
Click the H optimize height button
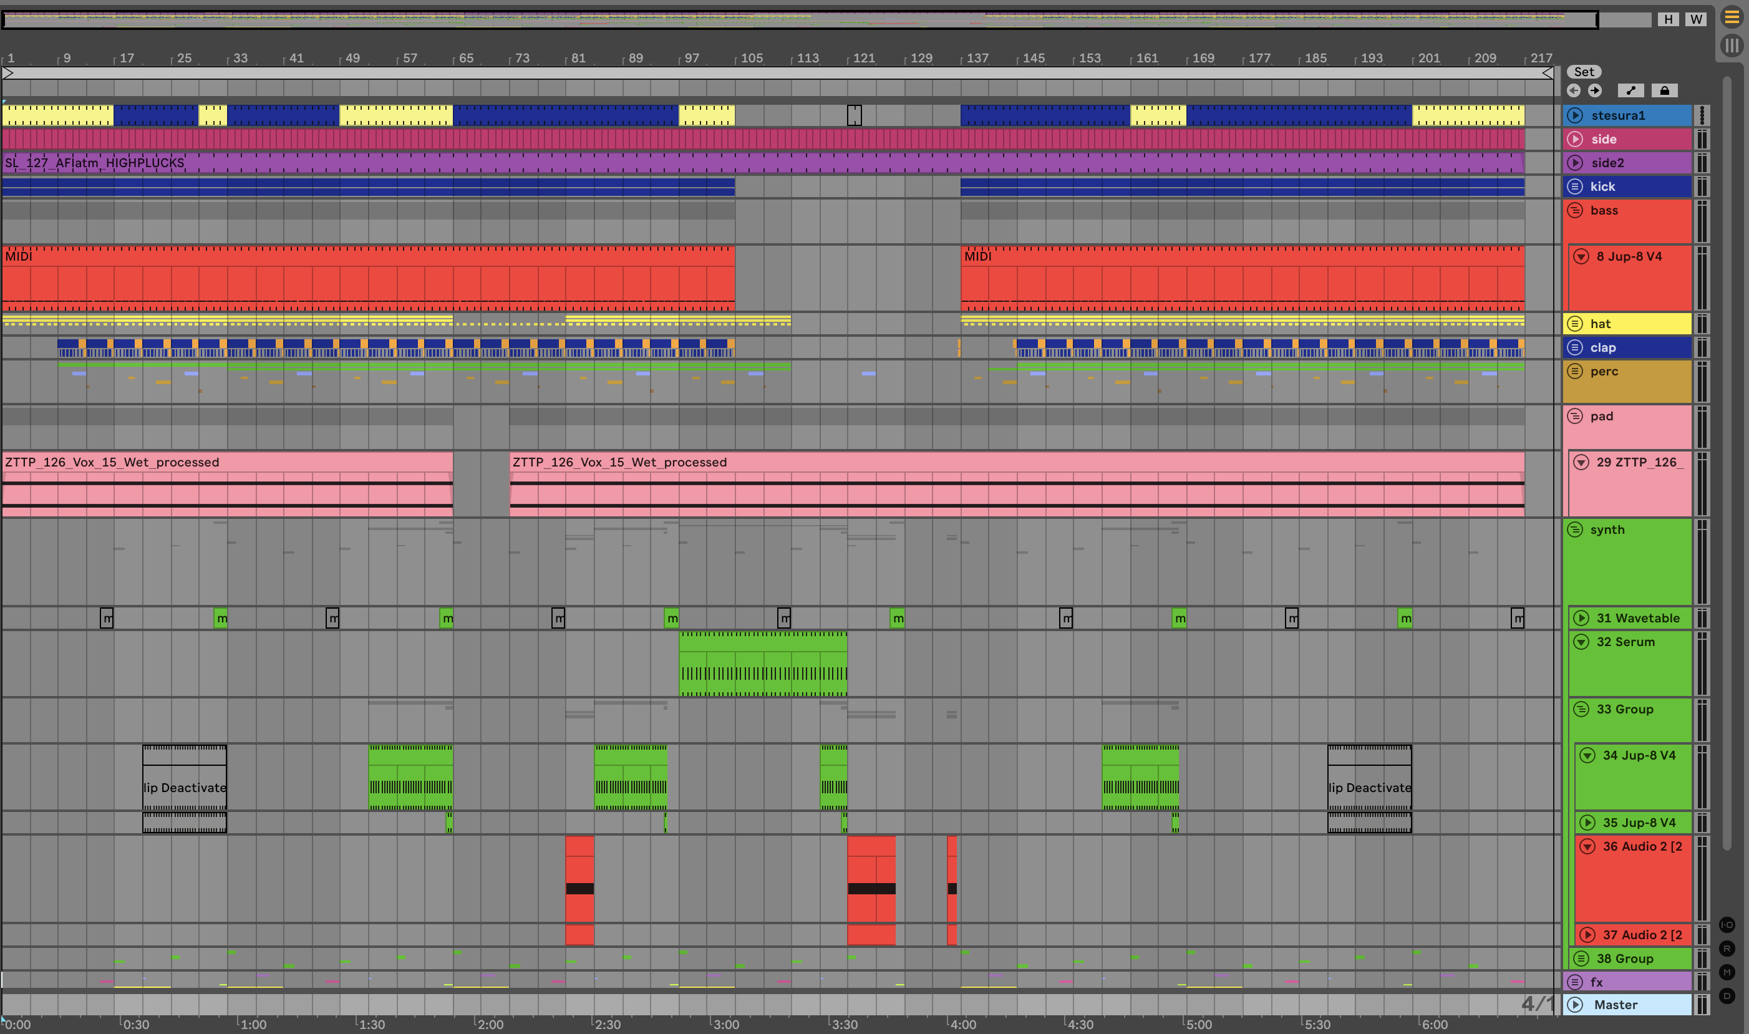(x=1668, y=19)
